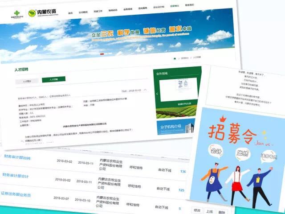
Task: Click the red active slide indicator on the banner
Action: (x=102, y=54)
